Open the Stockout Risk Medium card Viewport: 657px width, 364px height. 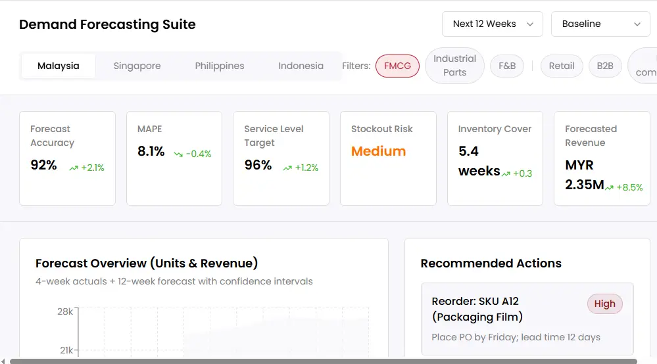point(388,158)
